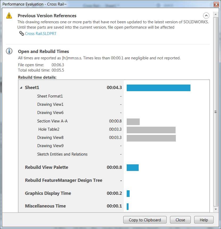Screen dimensions: 221x229
Task: Click the blue Sheet1 rebuild time bar
Action: [158, 88]
